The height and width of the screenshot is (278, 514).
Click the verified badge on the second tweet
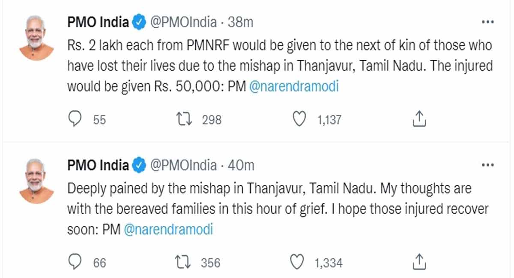pos(139,165)
